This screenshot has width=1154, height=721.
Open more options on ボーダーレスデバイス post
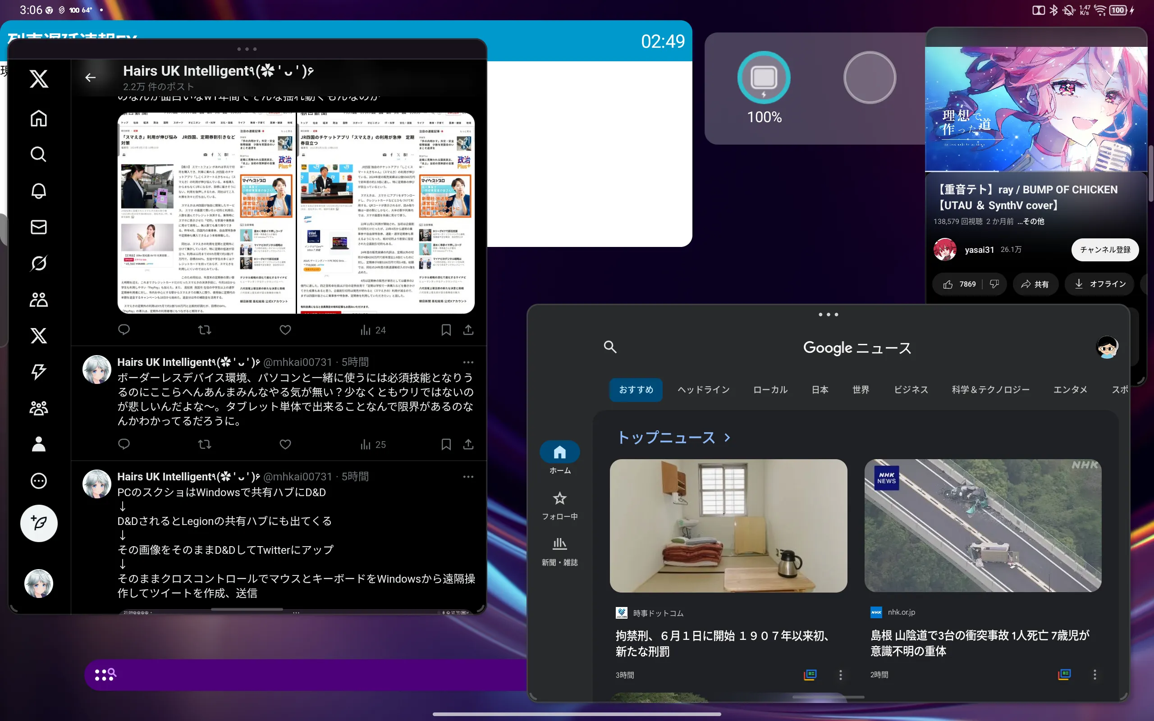(468, 362)
